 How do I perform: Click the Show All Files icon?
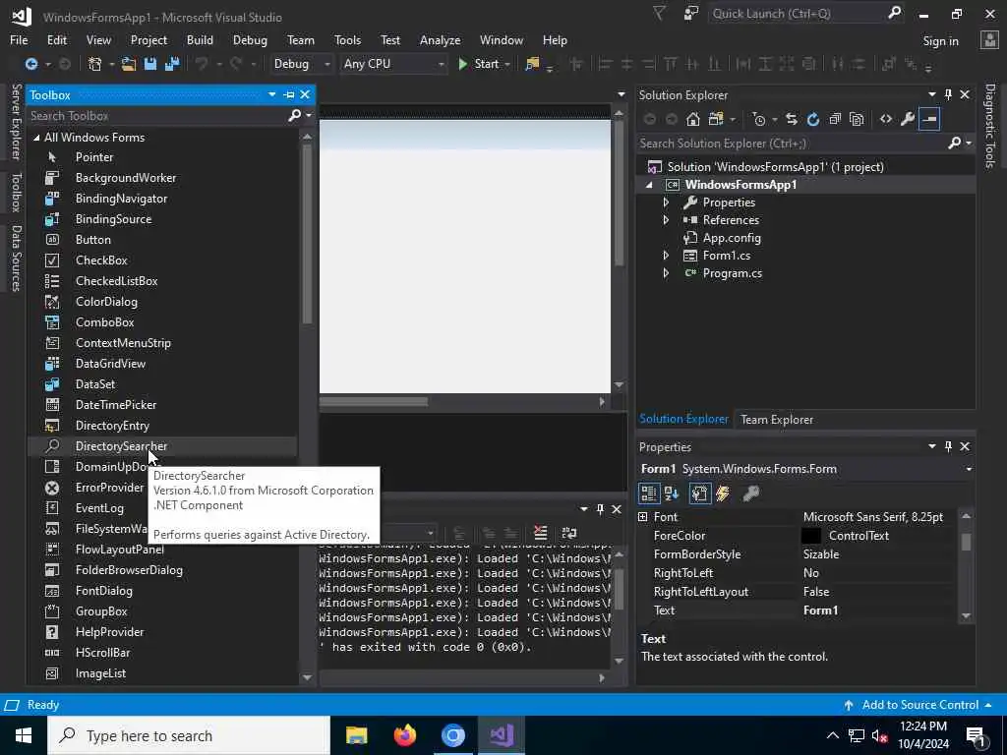click(857, 119)
